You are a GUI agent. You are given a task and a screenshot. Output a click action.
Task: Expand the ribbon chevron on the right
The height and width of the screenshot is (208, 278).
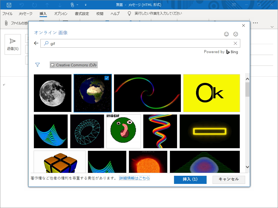point(272,26)
